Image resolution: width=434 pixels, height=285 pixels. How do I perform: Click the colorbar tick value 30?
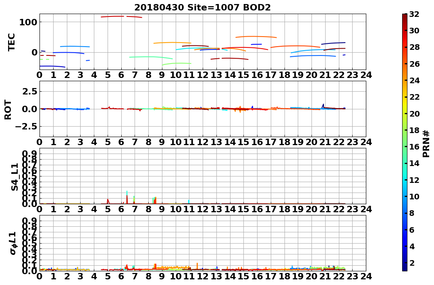[414, 31]
